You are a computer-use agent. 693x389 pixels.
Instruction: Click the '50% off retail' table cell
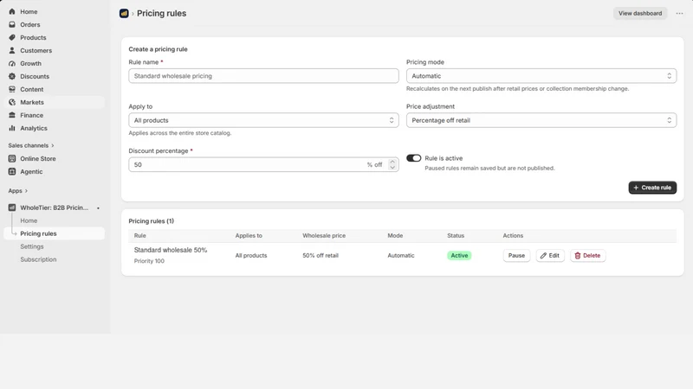tap(321, 255)
